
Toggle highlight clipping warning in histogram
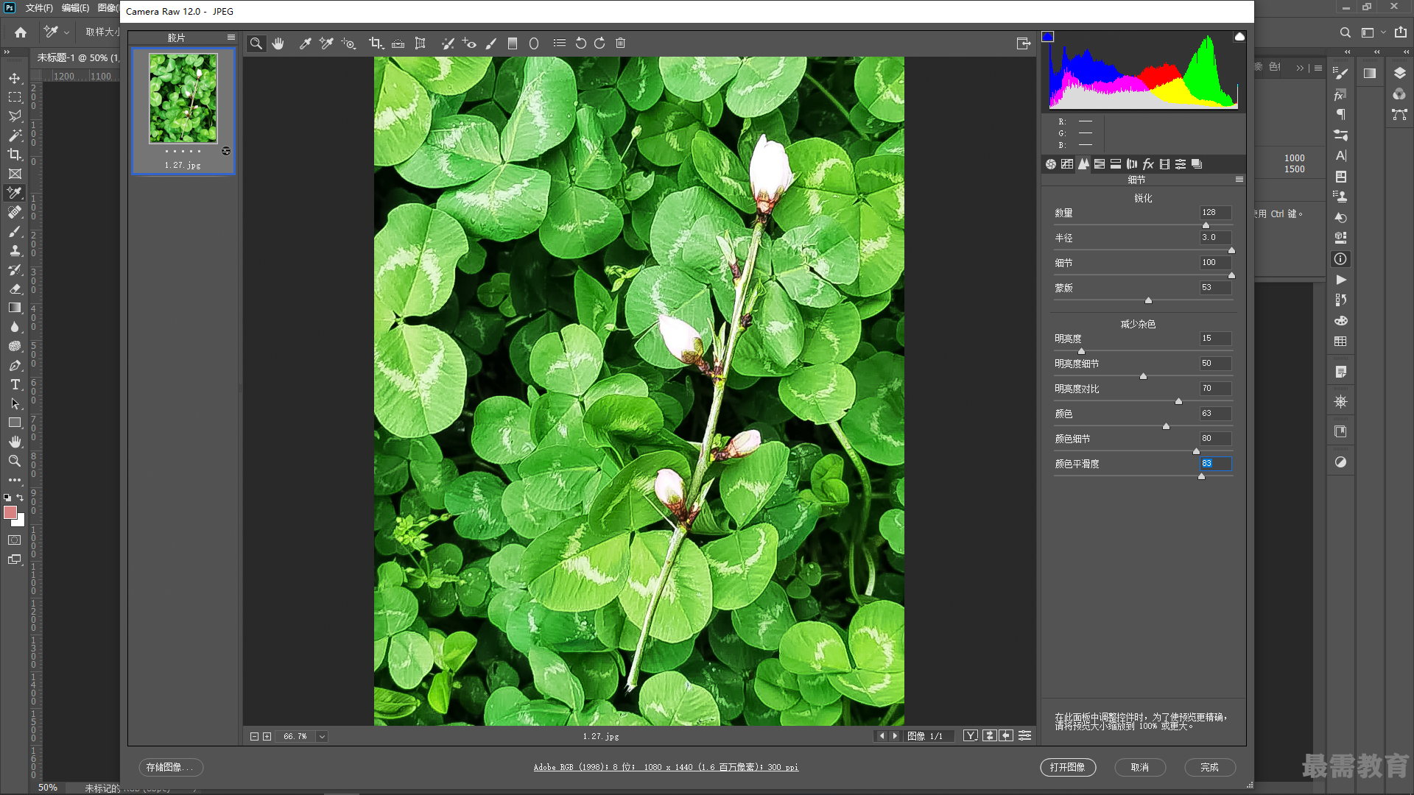pos(1239,37)
